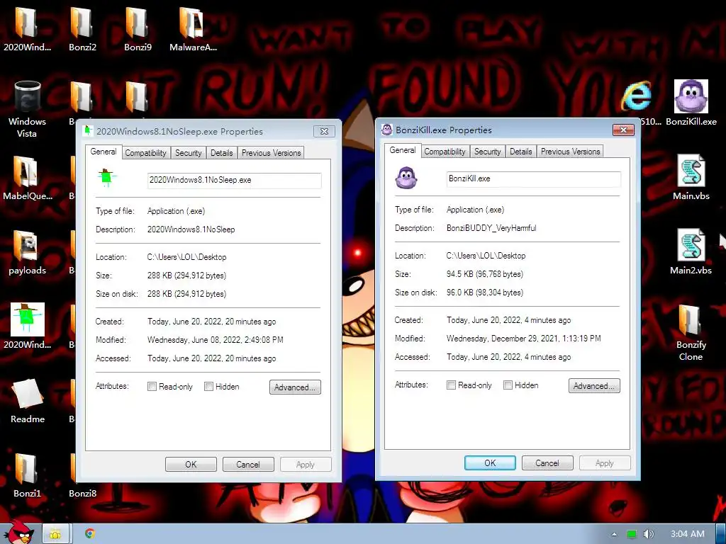
Task: Select General tab in 2020Windows8.1NoSleep Properties
Action: coord(104,152)
